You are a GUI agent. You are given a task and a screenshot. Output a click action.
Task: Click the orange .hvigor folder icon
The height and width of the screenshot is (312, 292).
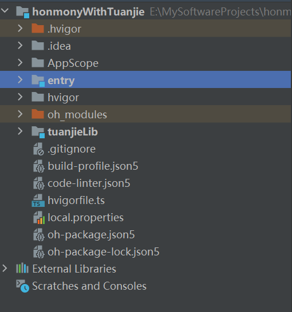(38, 29)
